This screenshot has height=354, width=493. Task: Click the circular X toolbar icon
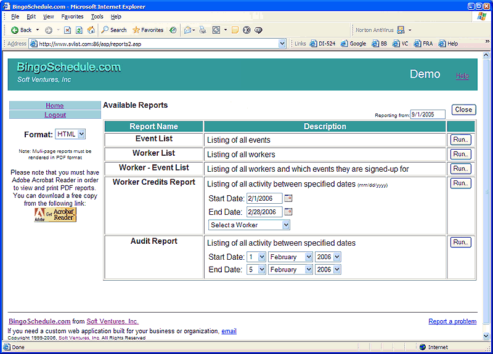click(246, 30)
